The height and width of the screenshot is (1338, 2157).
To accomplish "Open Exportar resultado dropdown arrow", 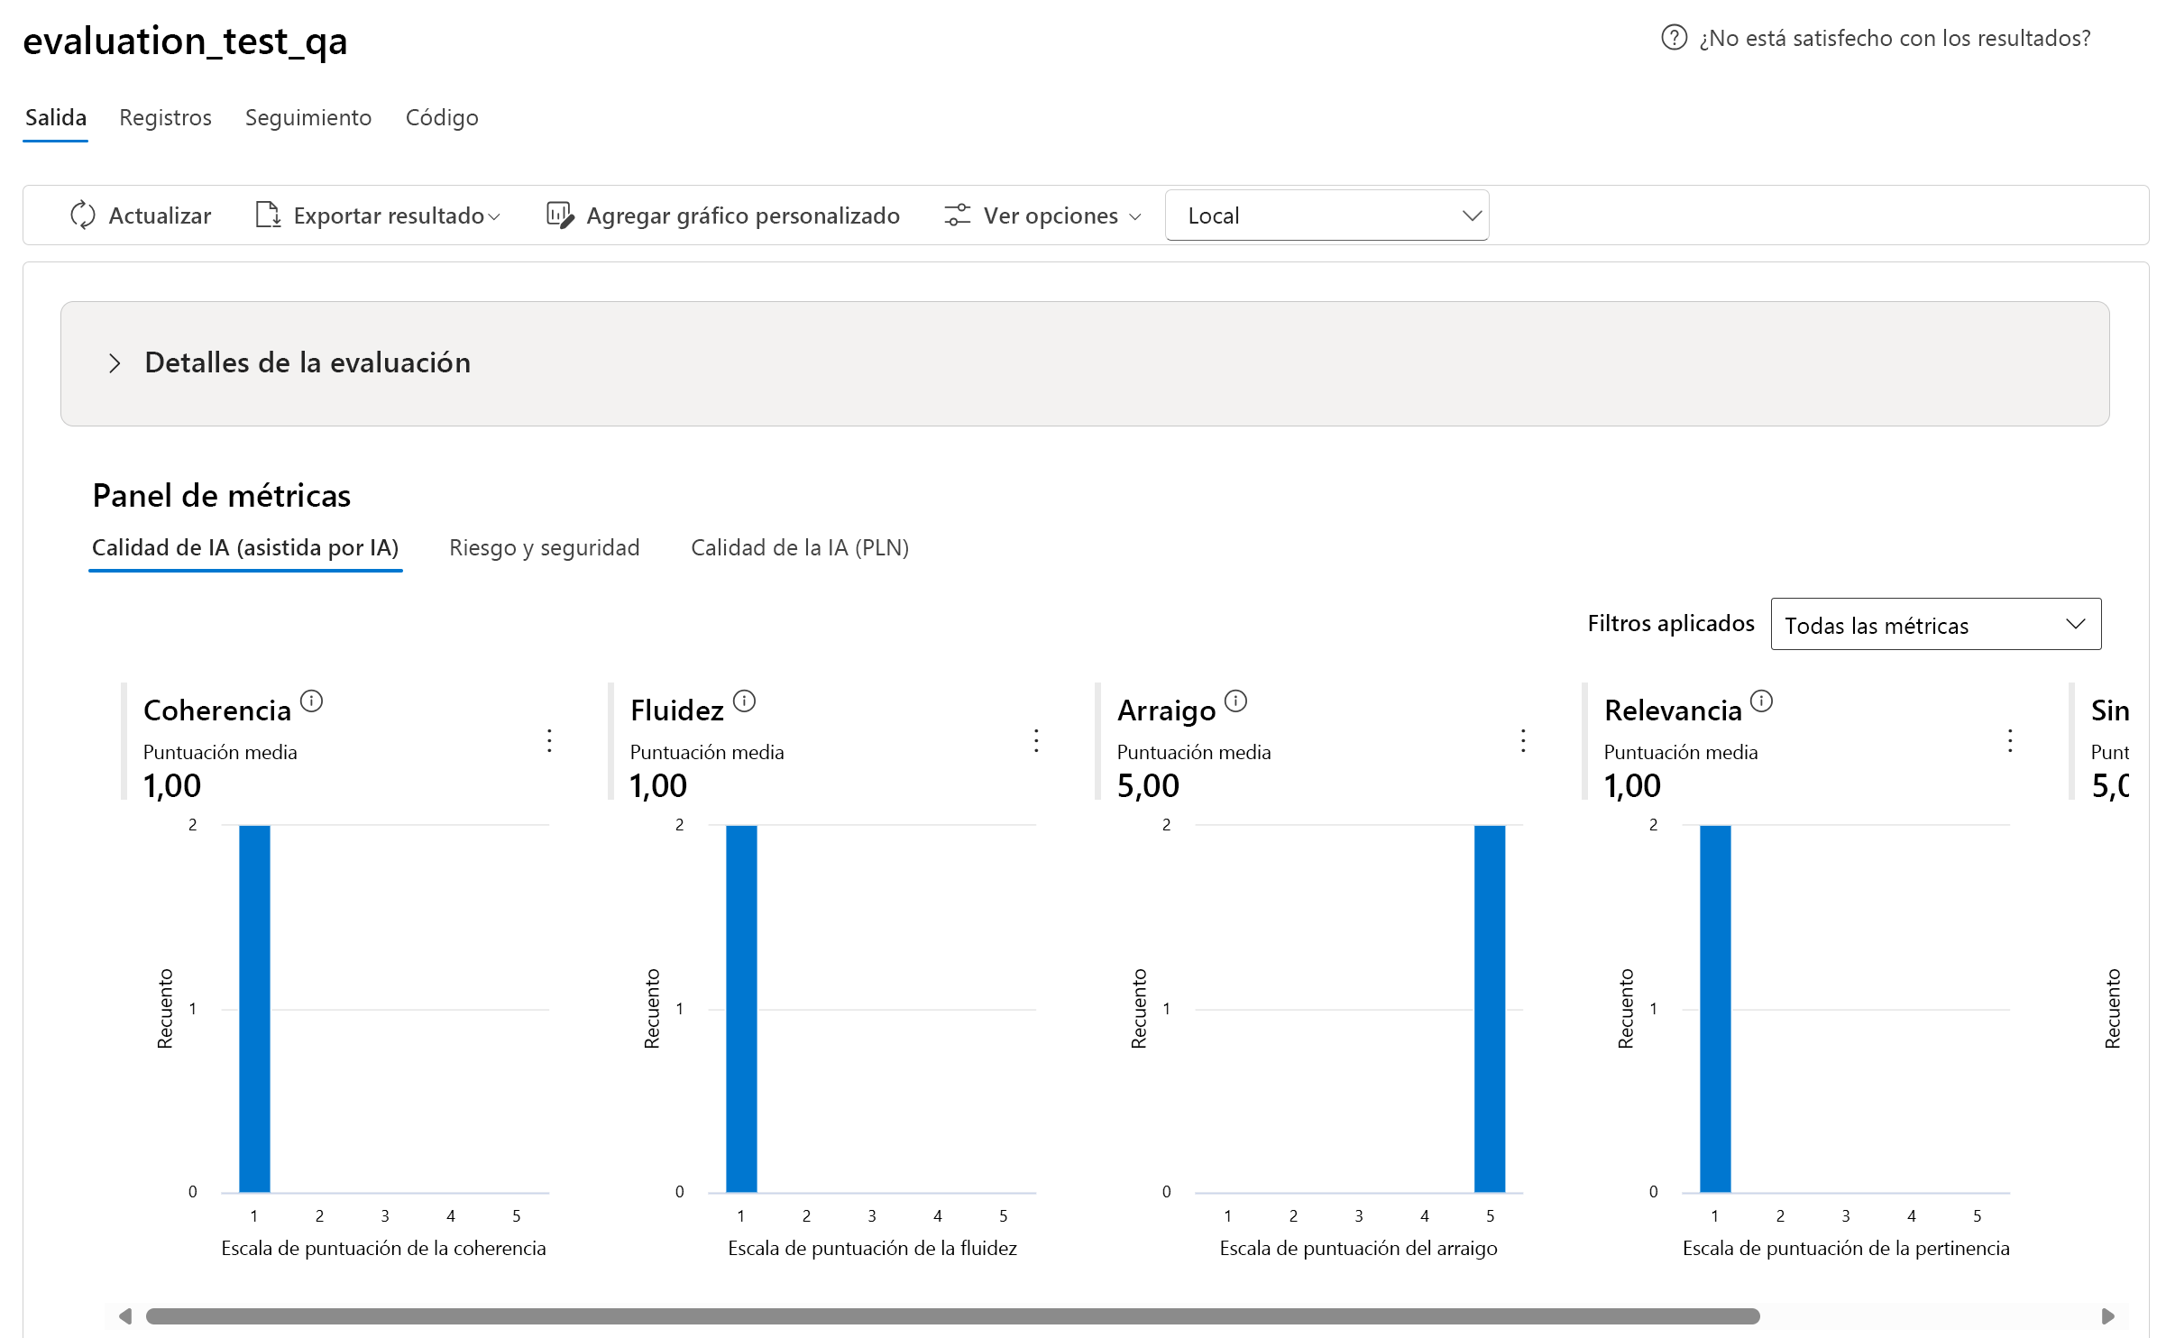I will [x=494, y=217].
